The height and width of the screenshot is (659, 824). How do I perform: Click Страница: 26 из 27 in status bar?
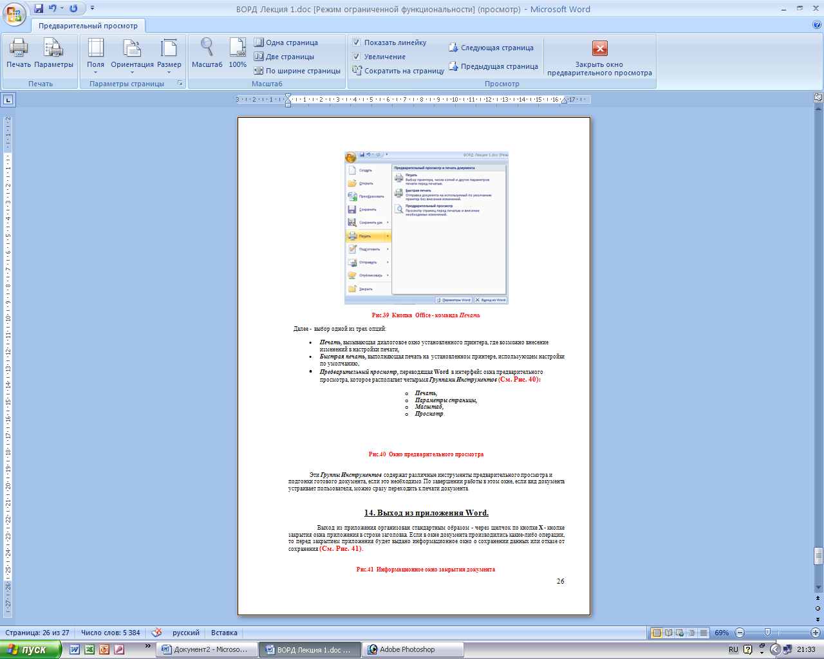[37, 633]
